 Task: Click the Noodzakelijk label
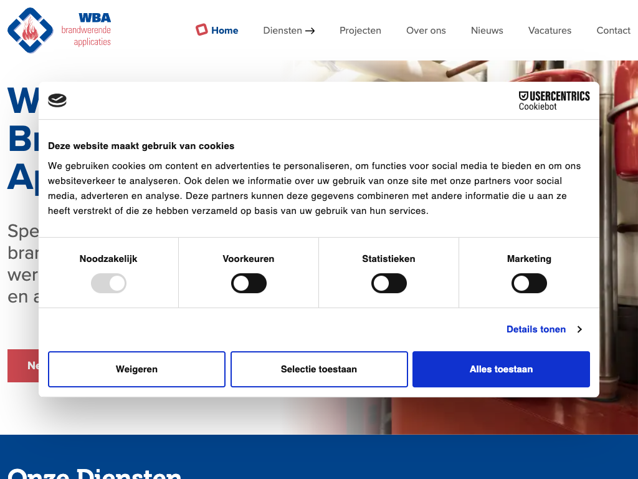108,259
